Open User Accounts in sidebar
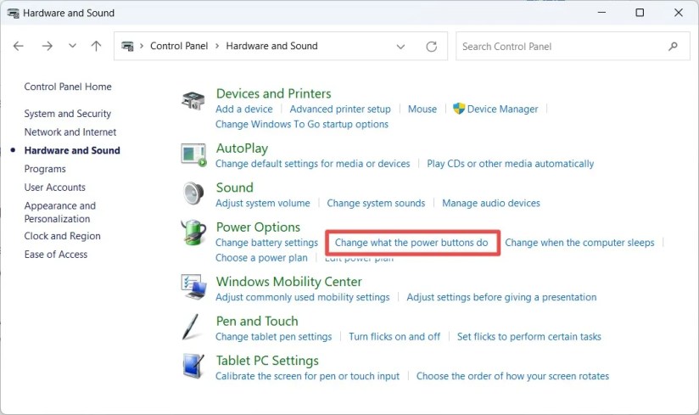Screen dimensions: 699x415 (55, 188)
